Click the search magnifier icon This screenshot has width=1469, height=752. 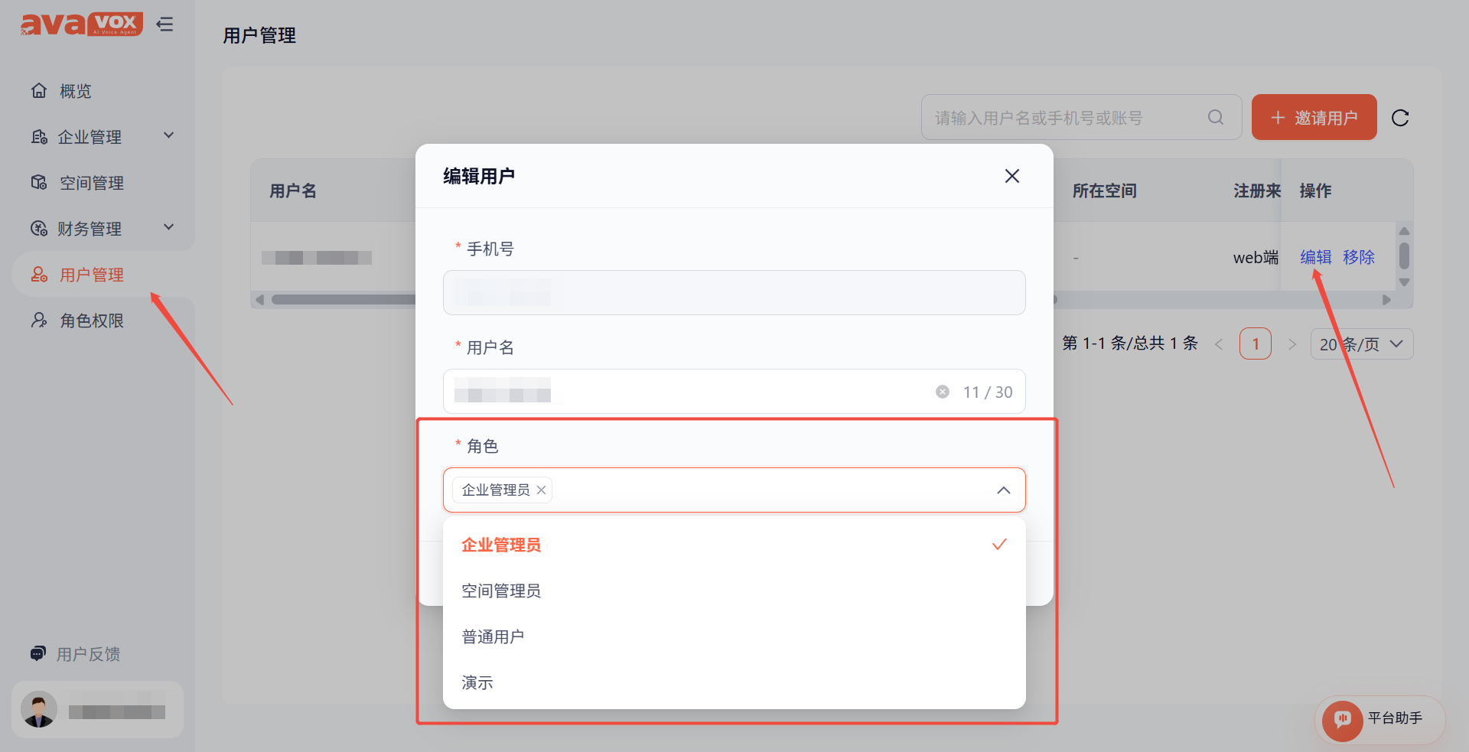[x=1216, y=117]
